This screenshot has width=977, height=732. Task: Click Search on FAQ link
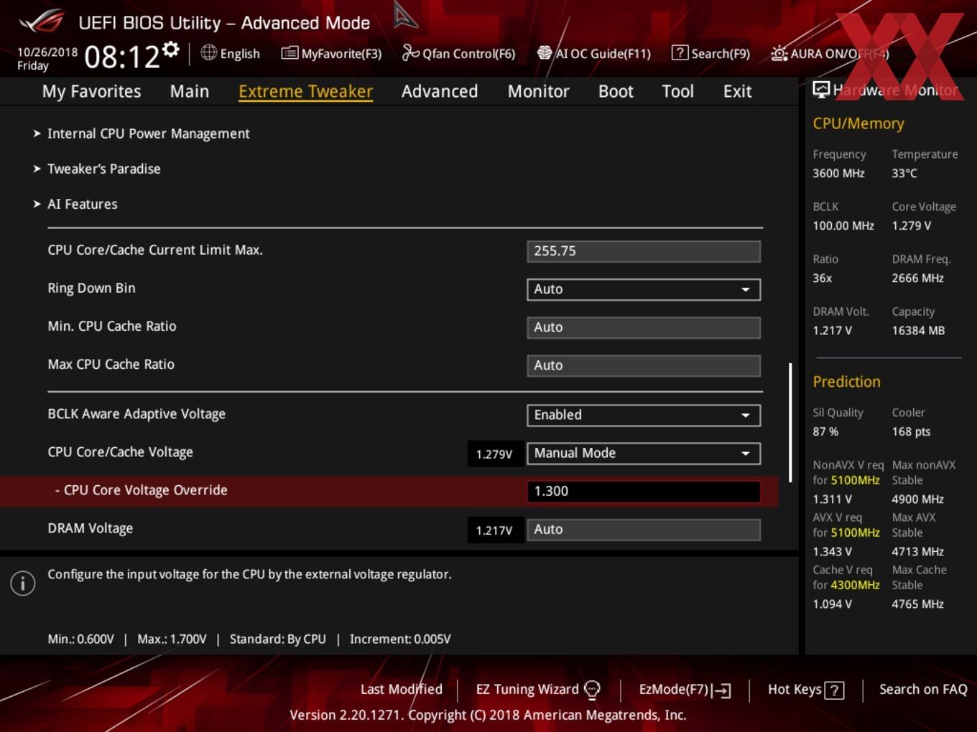tap(923, 689)
